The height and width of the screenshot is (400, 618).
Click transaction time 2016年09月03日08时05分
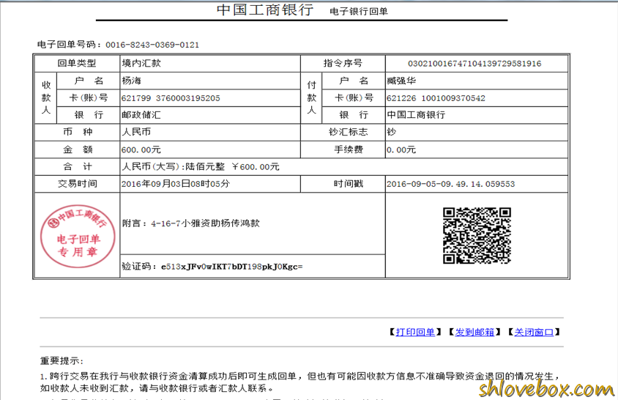point(176,183)
